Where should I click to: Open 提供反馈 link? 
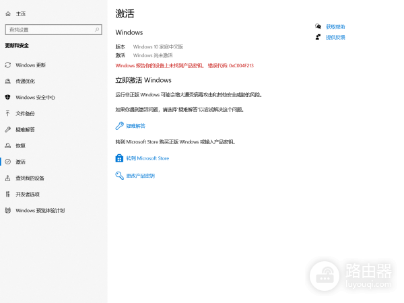tap(335, 37)
